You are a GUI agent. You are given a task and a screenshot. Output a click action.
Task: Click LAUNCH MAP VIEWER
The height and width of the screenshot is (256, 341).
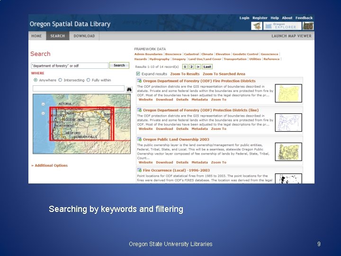click(291, 36)
